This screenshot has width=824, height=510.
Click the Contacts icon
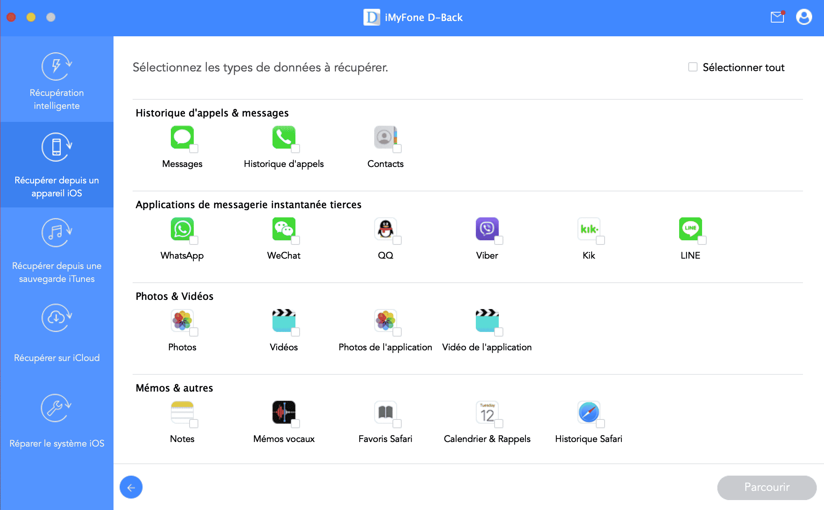(x=386, y=137)
